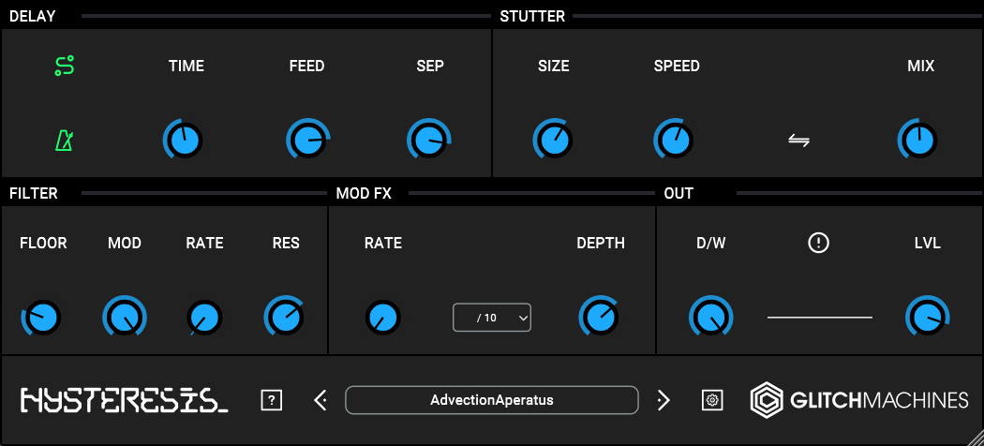Open the settings gear icon
The height and width of the screenshot is (446, 984).
712,400
